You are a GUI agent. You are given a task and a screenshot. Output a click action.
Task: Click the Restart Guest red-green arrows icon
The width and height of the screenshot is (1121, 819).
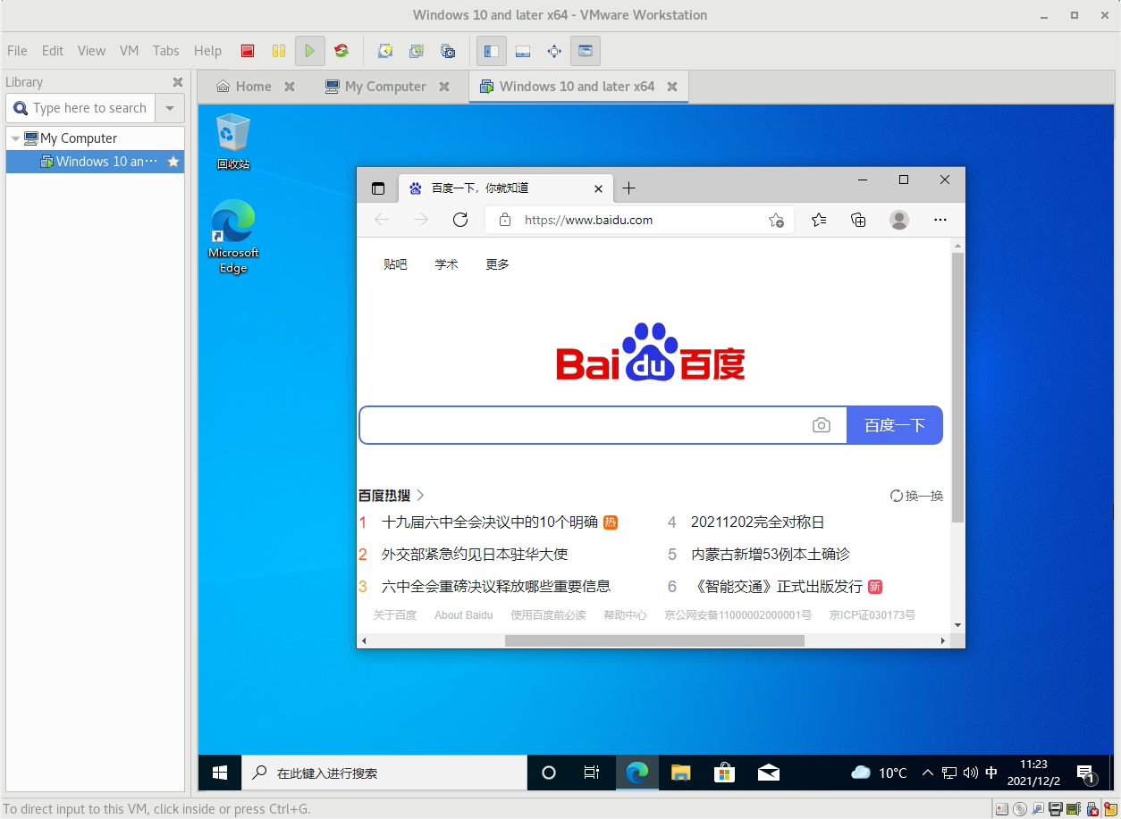(341, 51)
